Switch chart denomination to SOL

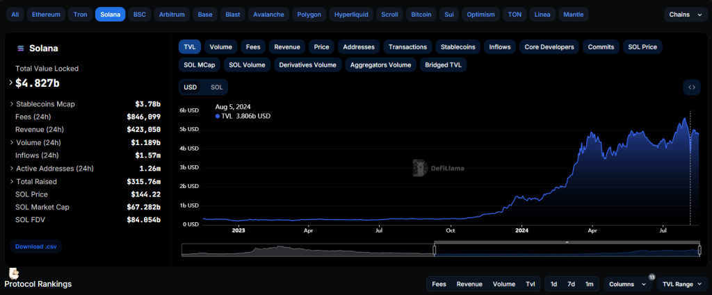tap(217, 87)
